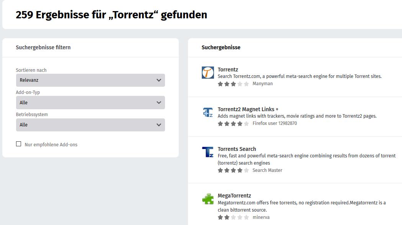Click the Nur empfohlene Add-ons label

click(51, 145)
